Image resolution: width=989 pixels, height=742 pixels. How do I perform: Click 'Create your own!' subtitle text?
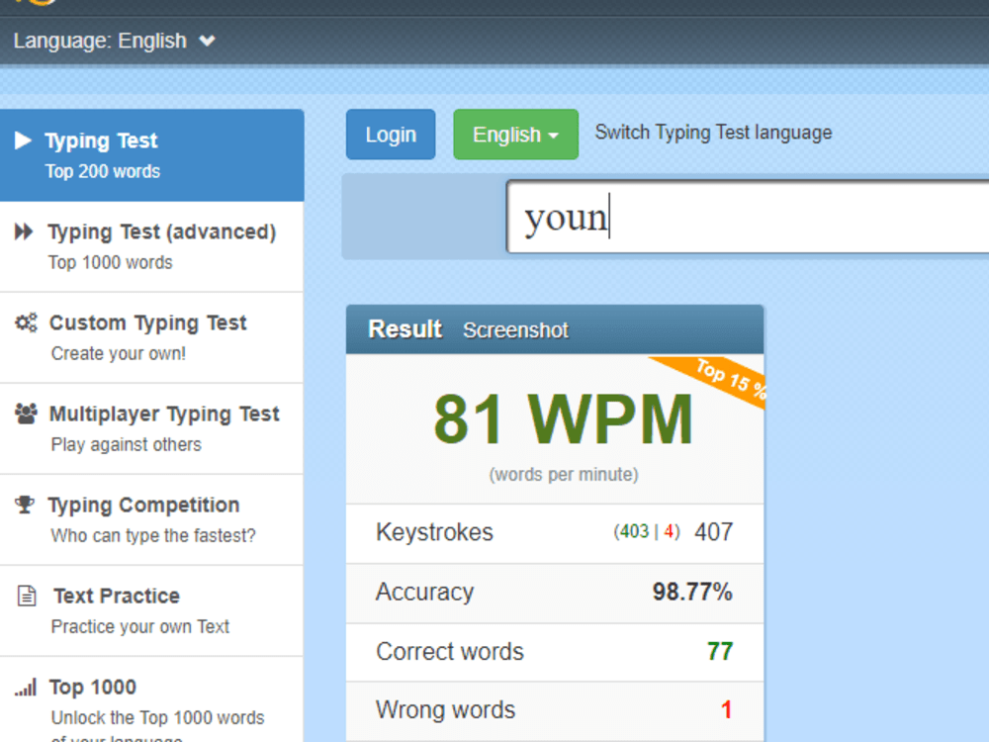(x=118, y=353)
